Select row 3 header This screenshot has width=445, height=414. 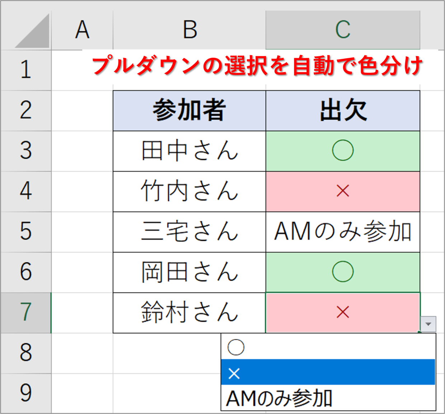pos(26,151)
